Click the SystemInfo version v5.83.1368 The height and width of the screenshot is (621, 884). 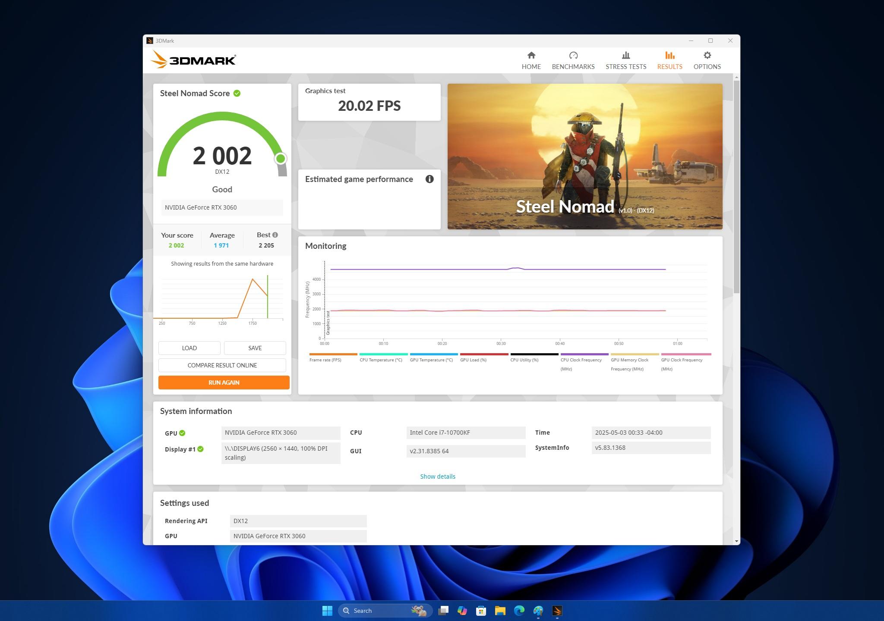click(651, 448)
